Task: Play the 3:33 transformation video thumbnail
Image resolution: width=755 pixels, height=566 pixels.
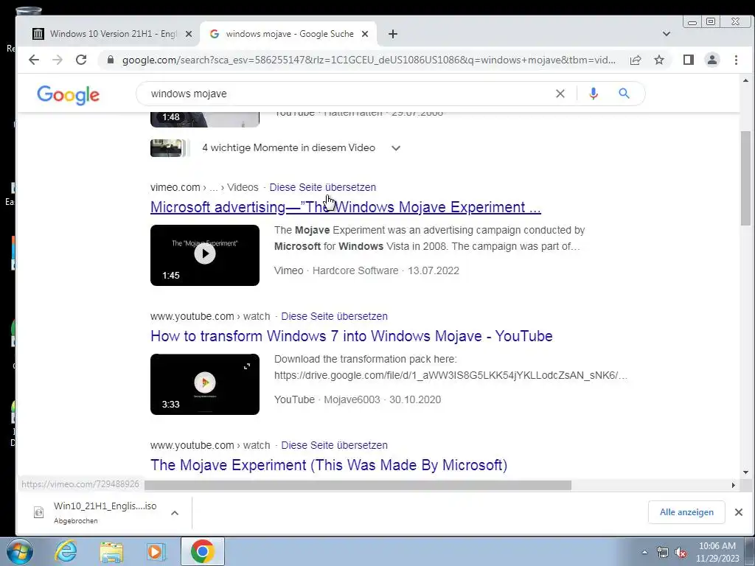Action: point(205,384)
